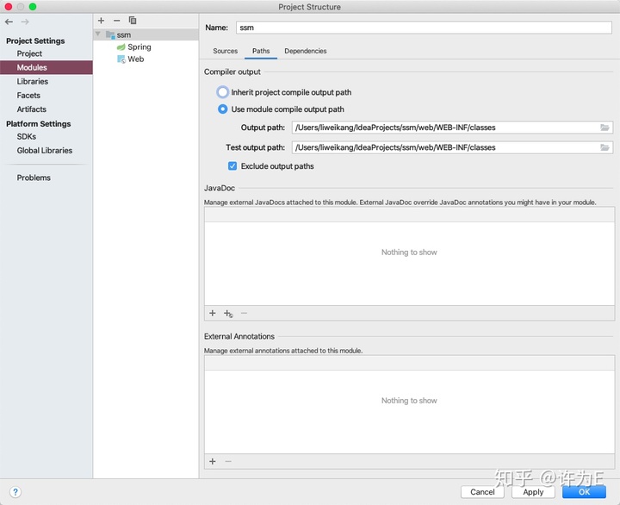Copy the selected module using the copy icon
The height and width of the screenshot is (505, 620).
point(133,20)
